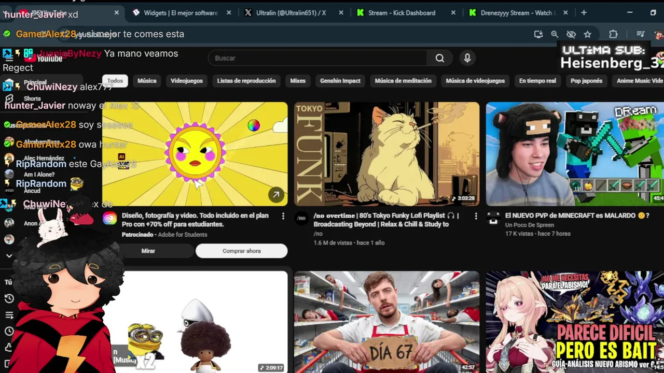Screen dimensions: 664x373
Task: Open Alec Hernández subscription in sidebar
Action: (44, 159)
